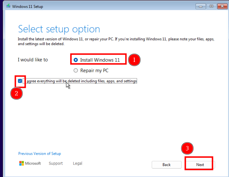Go Back to the previous step
The width and height of the screenshot is (229, 177).
pyautogui.click(x=167, y=165)
